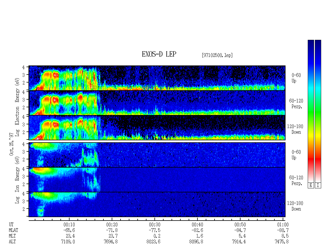Viewport: 322px width, 249px height.
Task: Click the electron 120-180 Down spectrogram panel
Action: click(157, 127)
